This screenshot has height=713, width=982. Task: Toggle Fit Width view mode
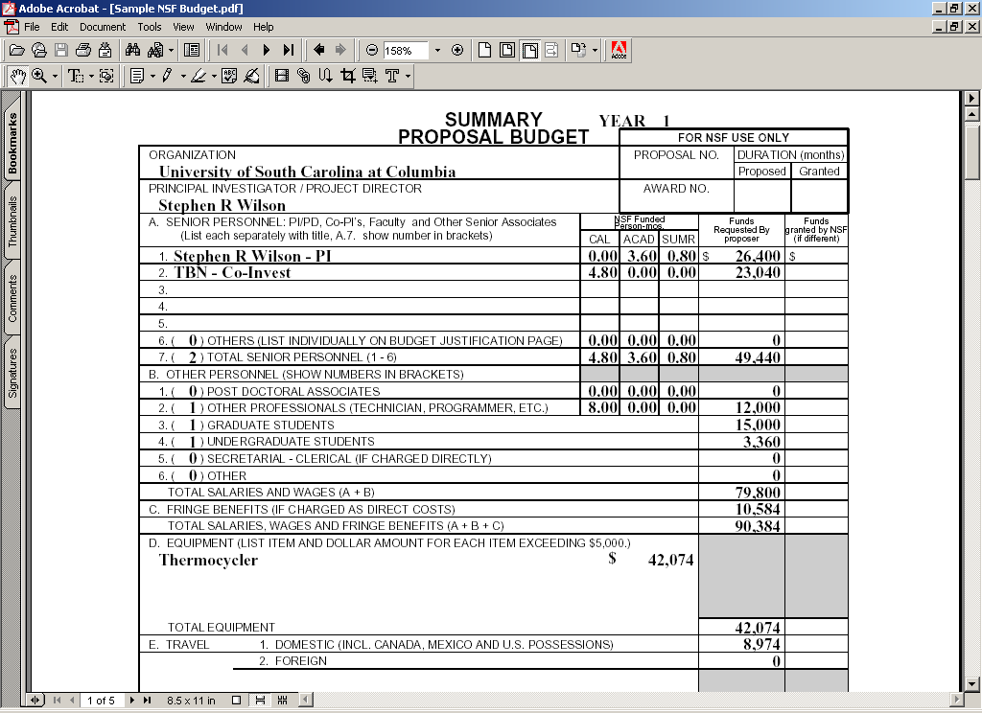(529, 50)
